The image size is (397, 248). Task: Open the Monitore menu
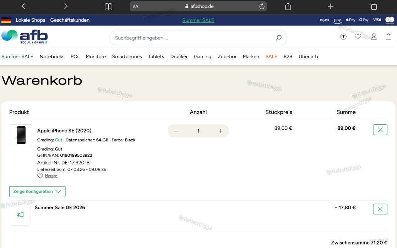[x=96, y=56]
